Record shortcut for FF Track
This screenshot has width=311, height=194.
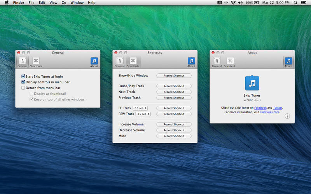[174, 108]
